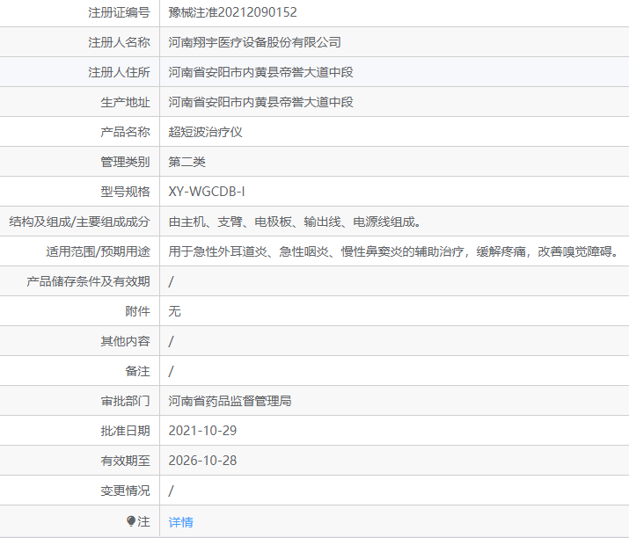The image size is (629, 538).
Task: Open the 详情 link
Action: tap(180, 521)
